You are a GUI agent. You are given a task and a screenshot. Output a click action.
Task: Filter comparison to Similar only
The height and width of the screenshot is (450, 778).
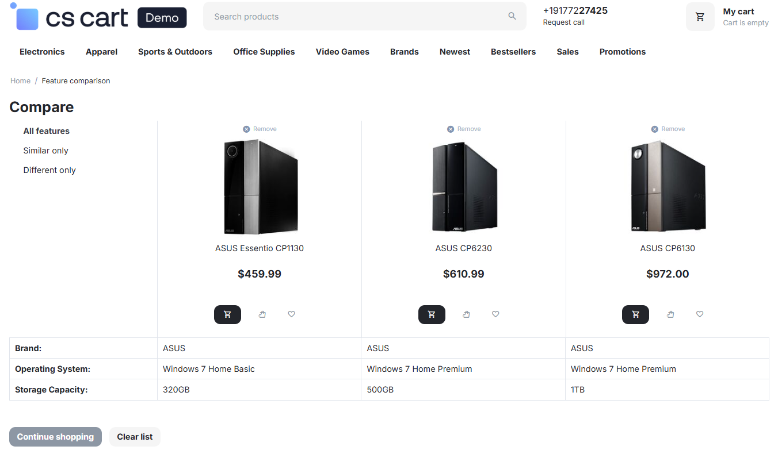(45, 151)
